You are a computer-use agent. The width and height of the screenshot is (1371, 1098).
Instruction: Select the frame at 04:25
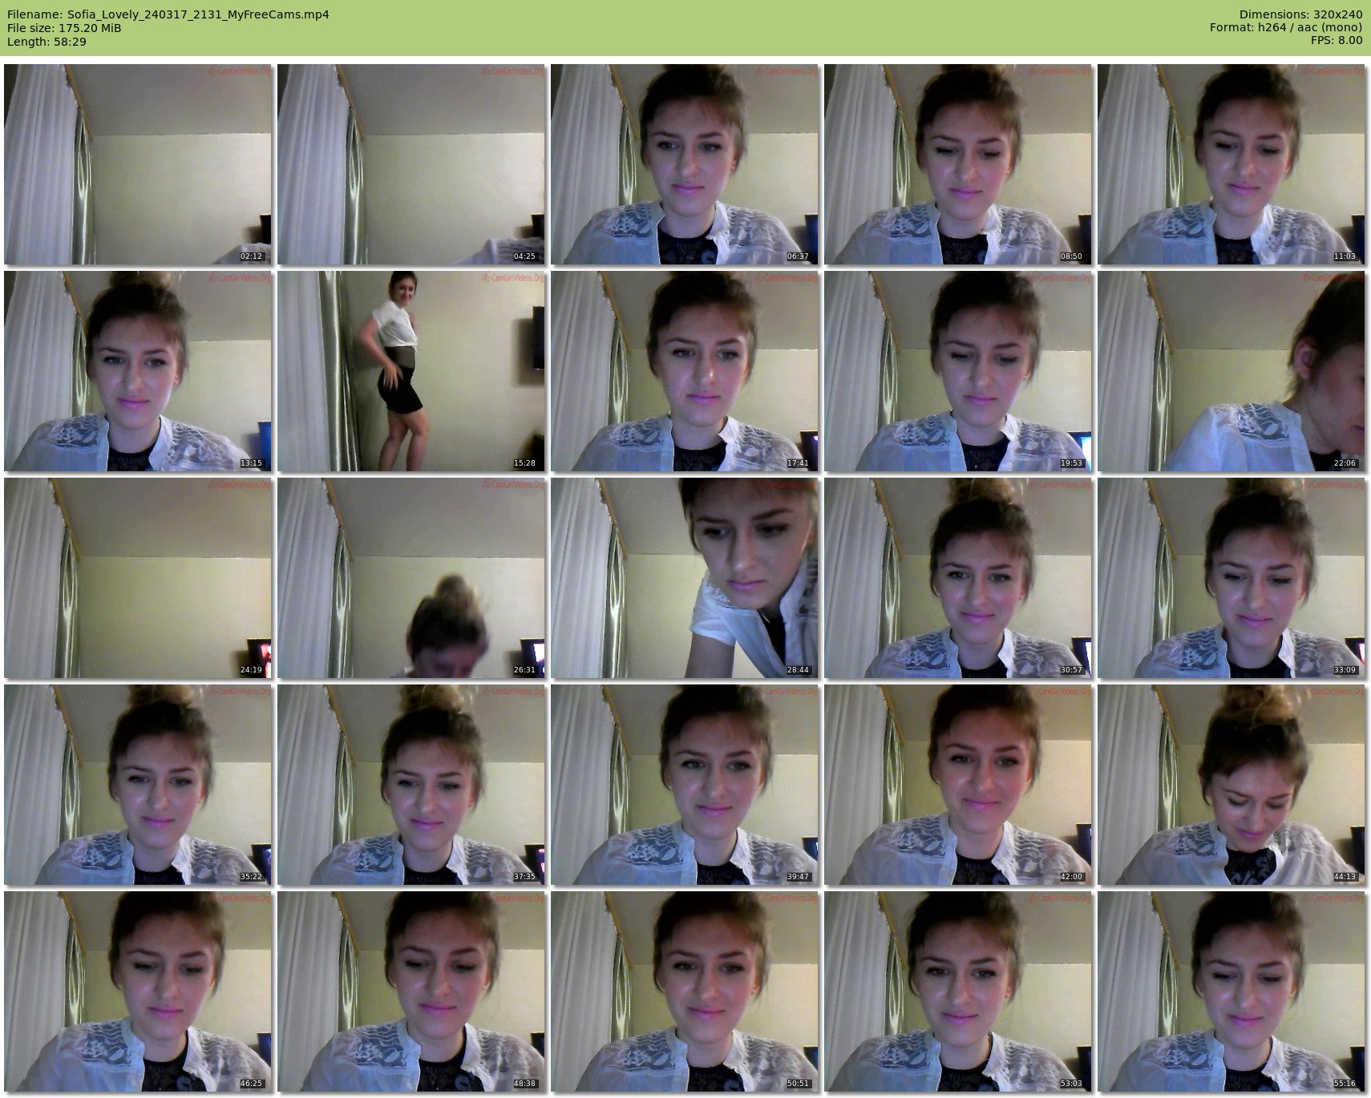point(411,164)
